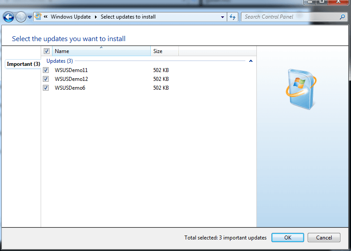The image size is (351, 251).
Task: Select the Important (3) tab
Action: click(x=23, y=64)
